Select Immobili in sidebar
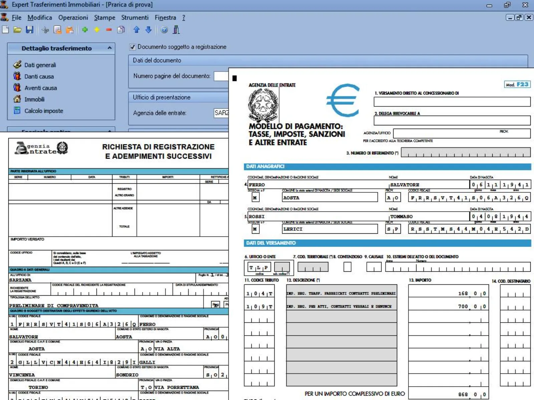 coord(34,99)
